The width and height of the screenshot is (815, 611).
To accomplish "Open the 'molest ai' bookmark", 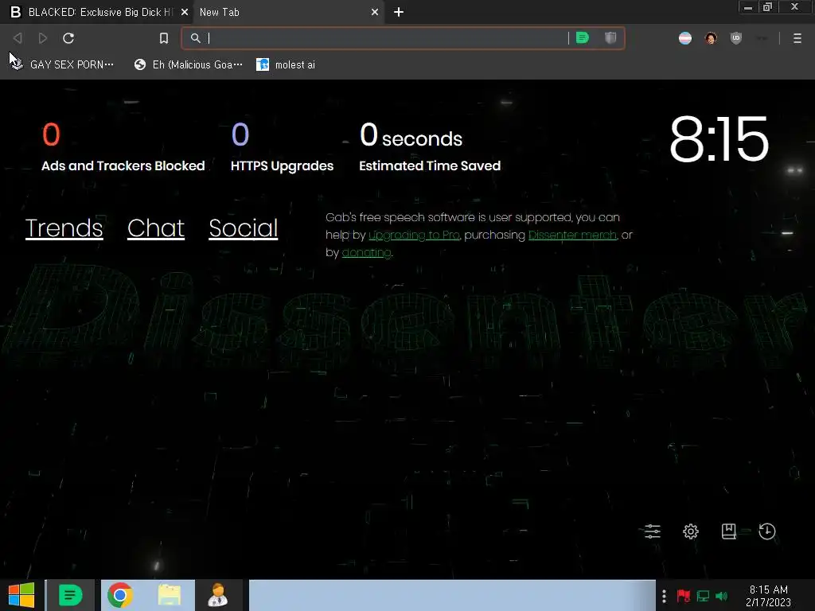I will pos(286,64).
